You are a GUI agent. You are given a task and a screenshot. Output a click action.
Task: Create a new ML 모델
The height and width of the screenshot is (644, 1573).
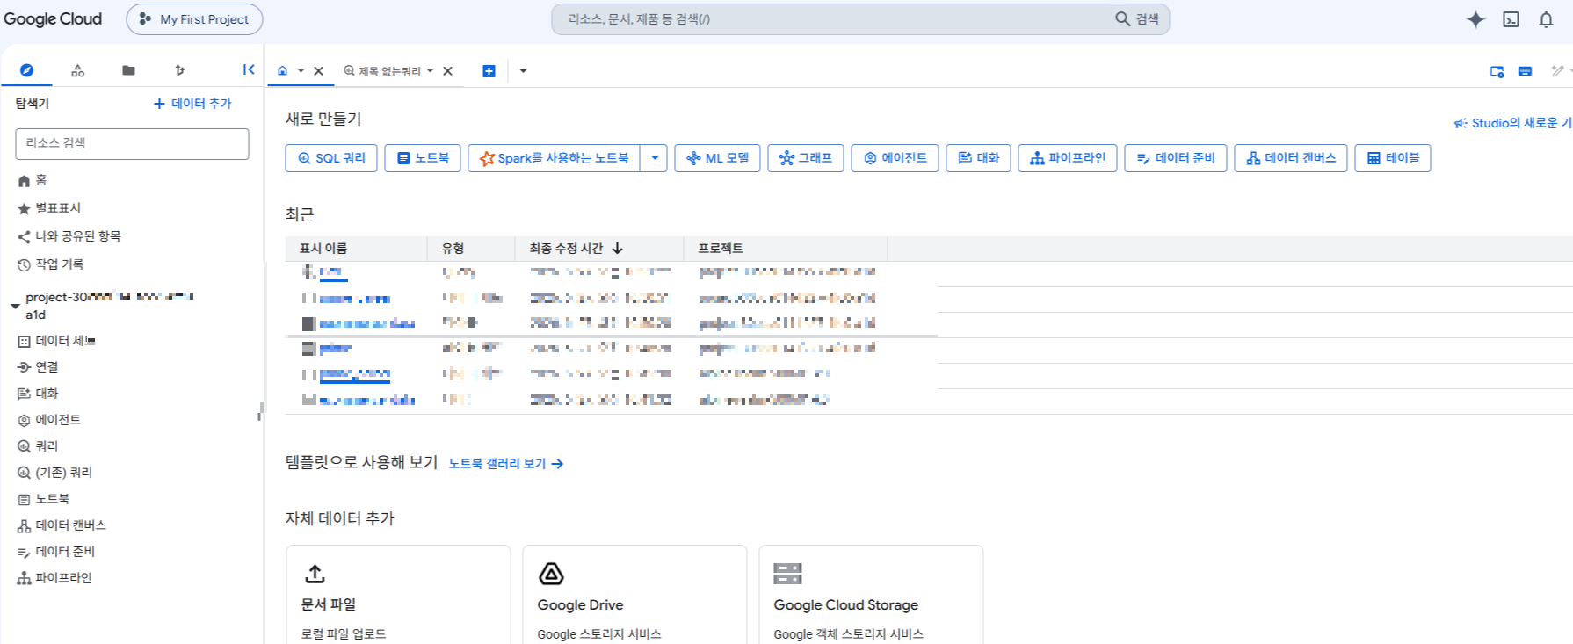[x=717, y=158]
